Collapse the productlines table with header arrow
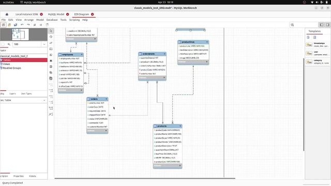Screen dimensions: 331x186 pos(207,42)
